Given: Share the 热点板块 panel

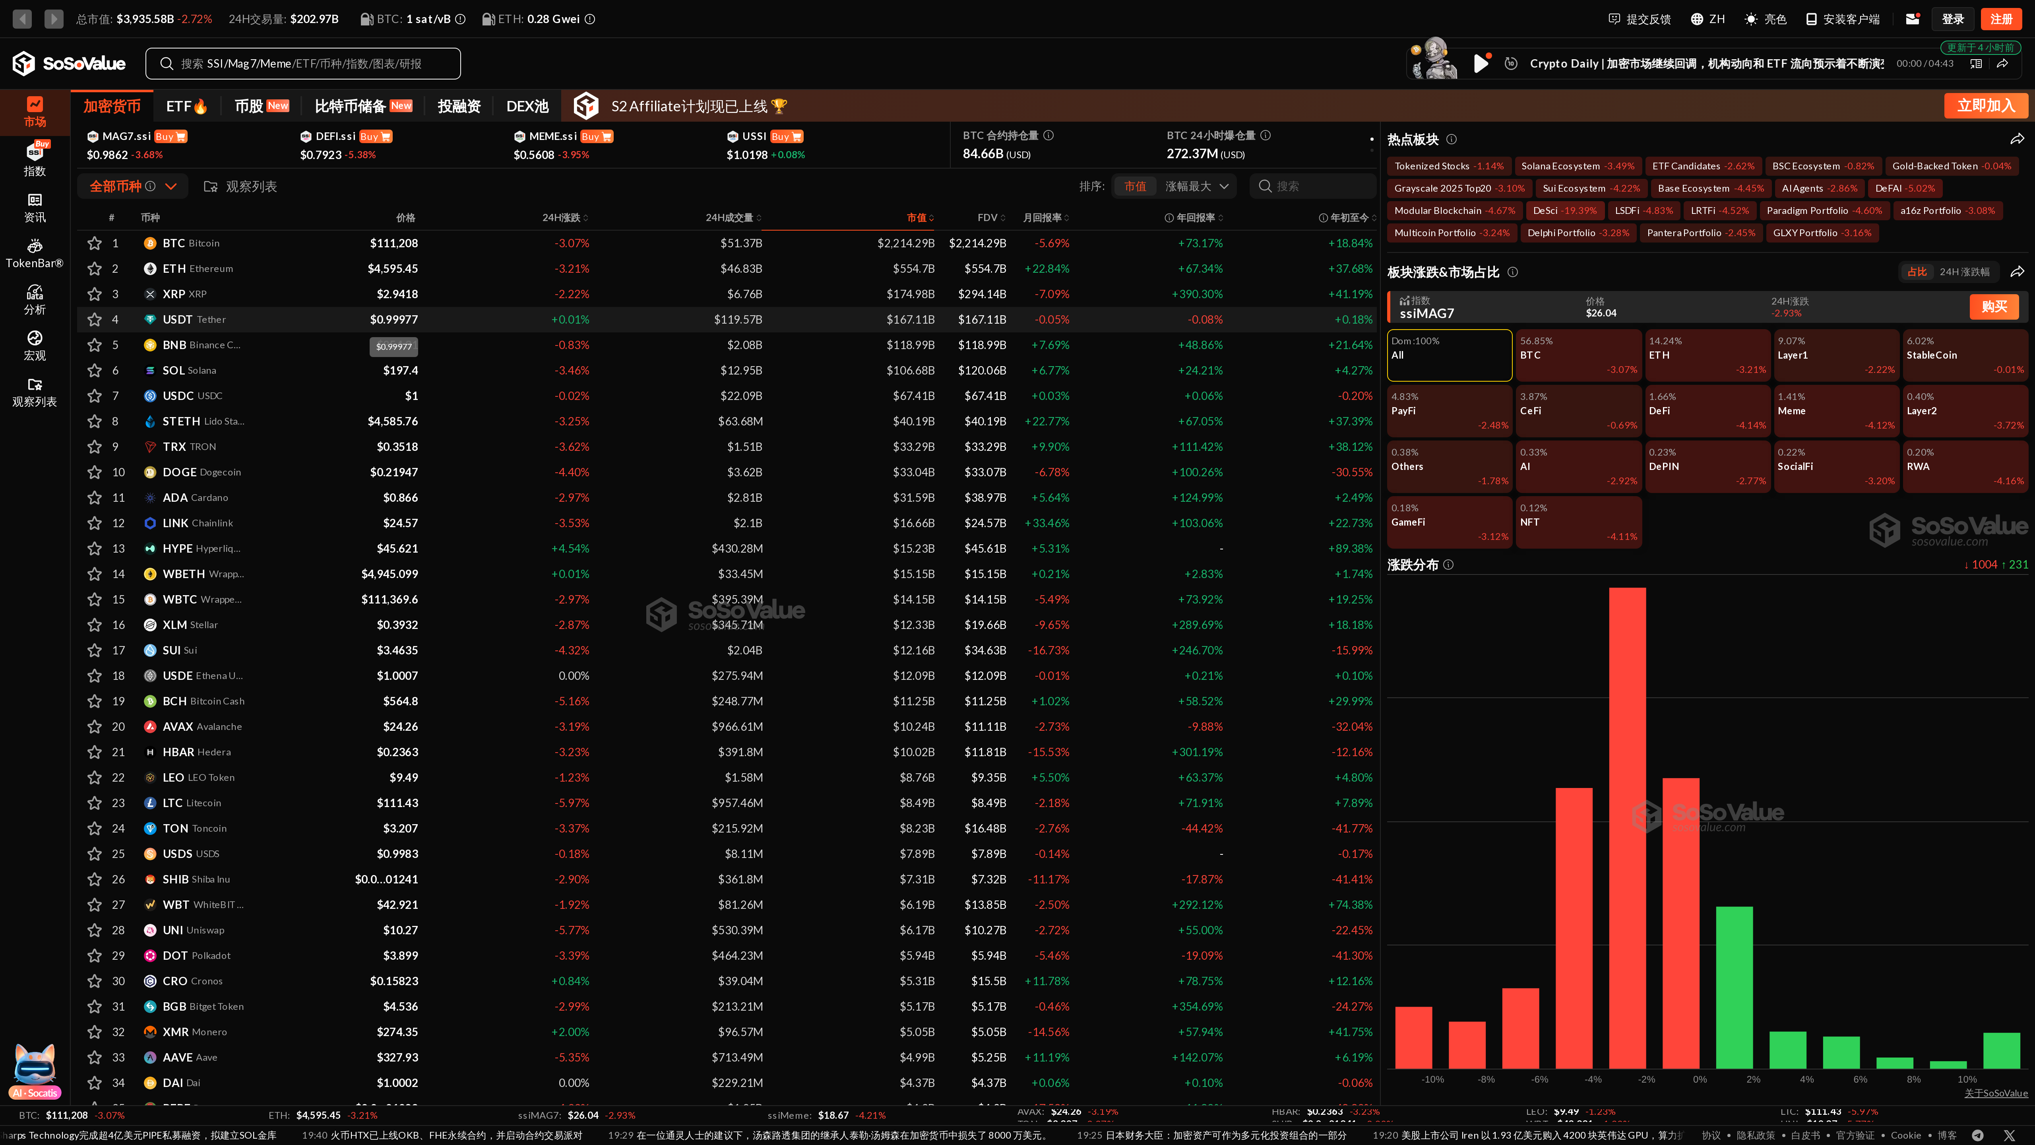Looking at the screenshot, I should pyautogui.click(x=2017, y=139).
